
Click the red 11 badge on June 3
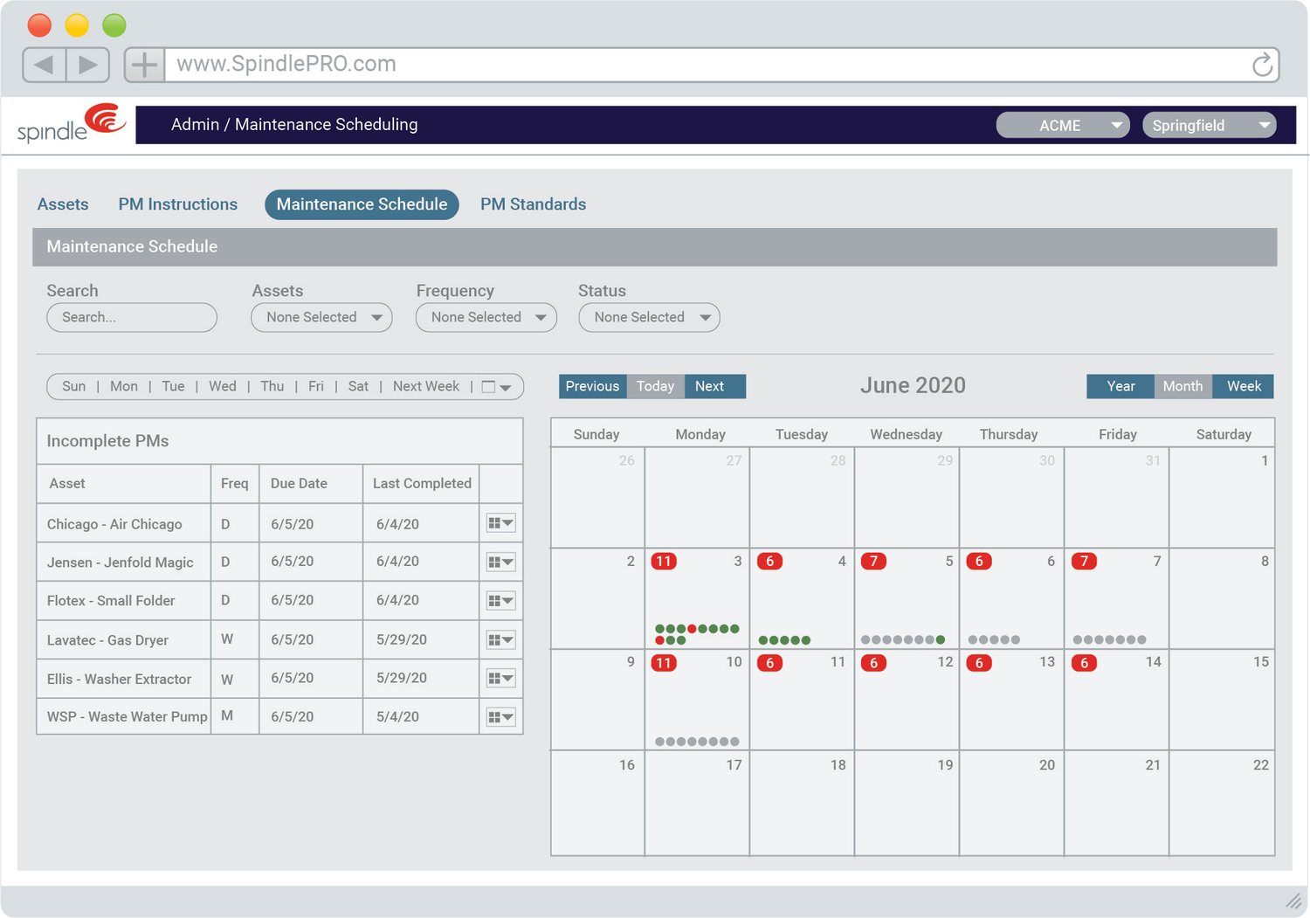(664, 562)
